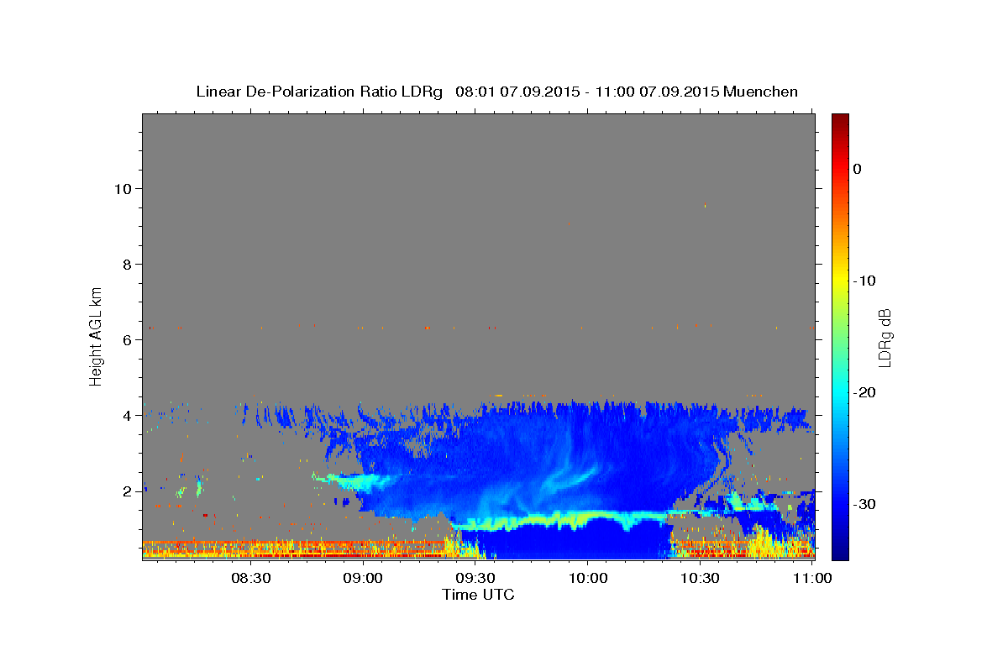Click the 'LDRg dB' colorbar label

tap(884, 338)
